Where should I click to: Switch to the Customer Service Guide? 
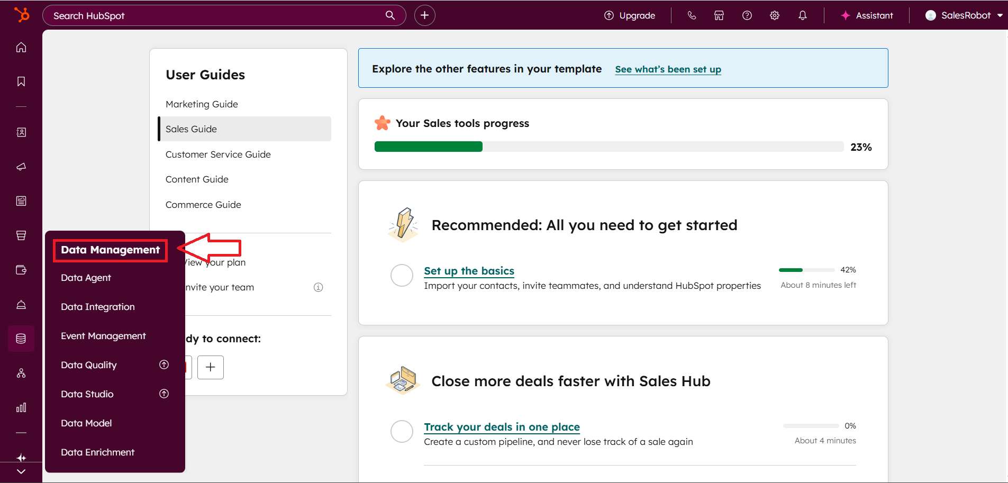click(217, 154)
